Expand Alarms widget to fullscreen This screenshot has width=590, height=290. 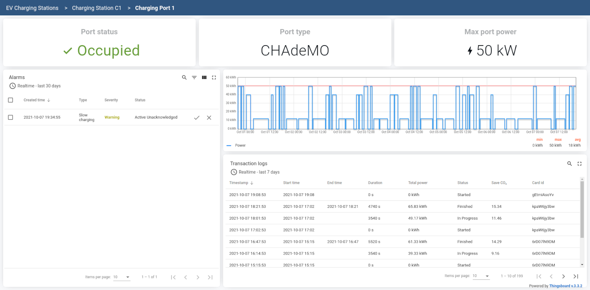214,78
